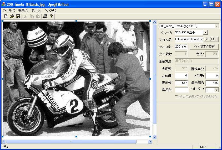Click the 画像幅 value field
The width and height of the screenshot is (222, 150).
[x=181, y=69]
